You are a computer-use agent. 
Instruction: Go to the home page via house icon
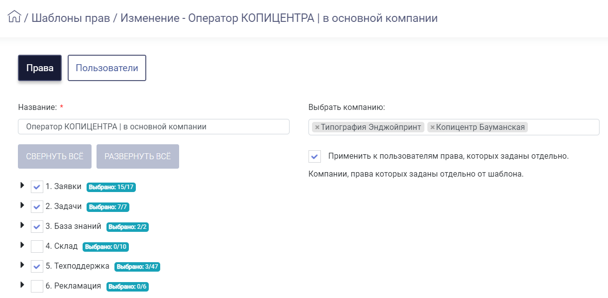pyautogui.click(x=14, y=17)
